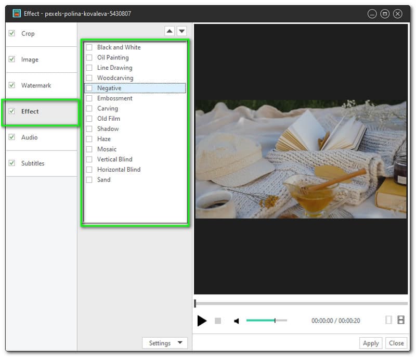The image size is (416, 357).
Task: Adjust the green volume slider
Action: (266, 321)
